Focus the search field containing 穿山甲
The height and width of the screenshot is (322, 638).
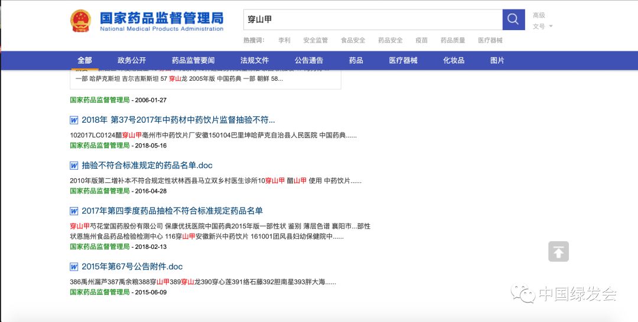coord(373,19)
